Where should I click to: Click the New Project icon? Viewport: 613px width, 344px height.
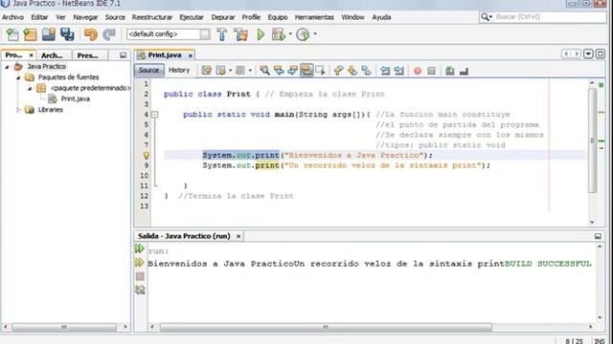(x=30, y=34)
